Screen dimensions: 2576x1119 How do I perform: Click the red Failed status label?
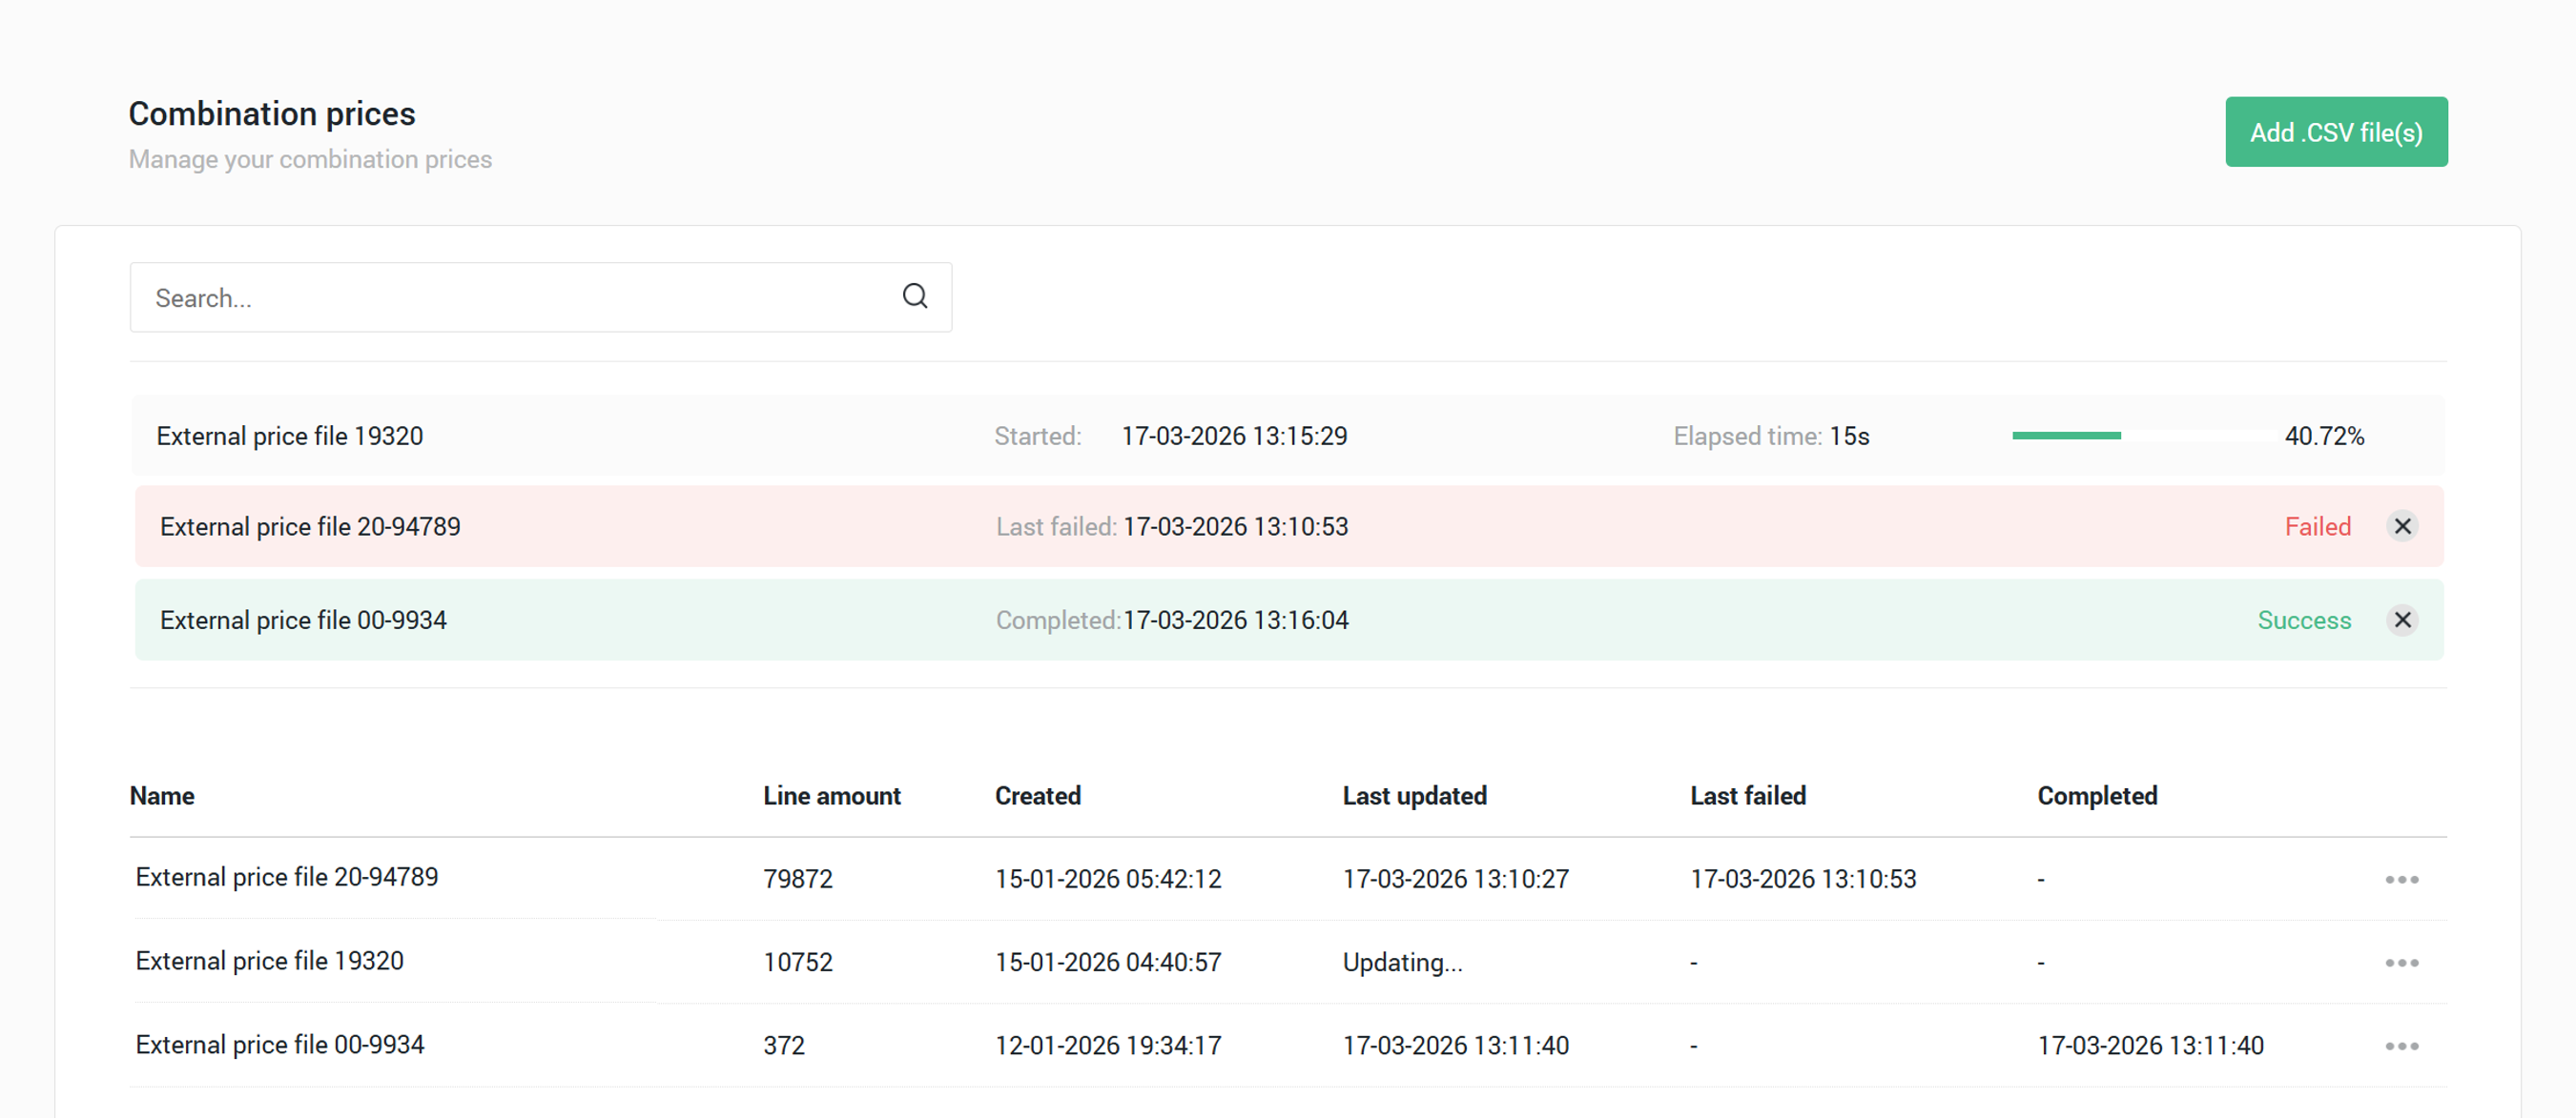(2317, 526)
